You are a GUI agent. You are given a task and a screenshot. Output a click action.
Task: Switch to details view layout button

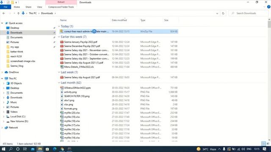(x=263, y=144)
